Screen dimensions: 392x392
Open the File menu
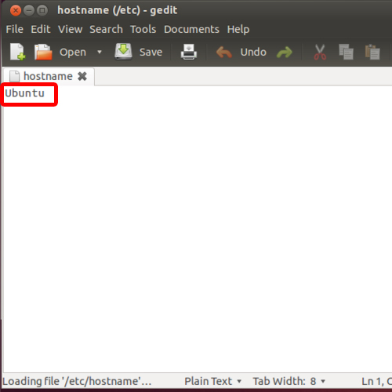click(15, 29)
